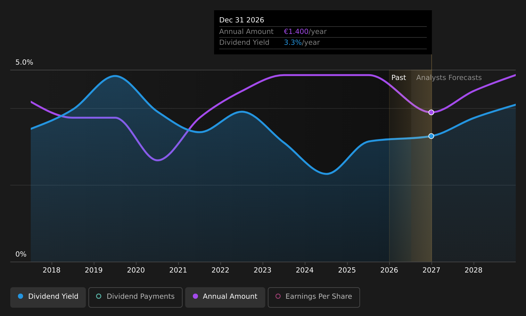Click the 2026 x-axis year label

pyautogui.click(x=389, y=270)
